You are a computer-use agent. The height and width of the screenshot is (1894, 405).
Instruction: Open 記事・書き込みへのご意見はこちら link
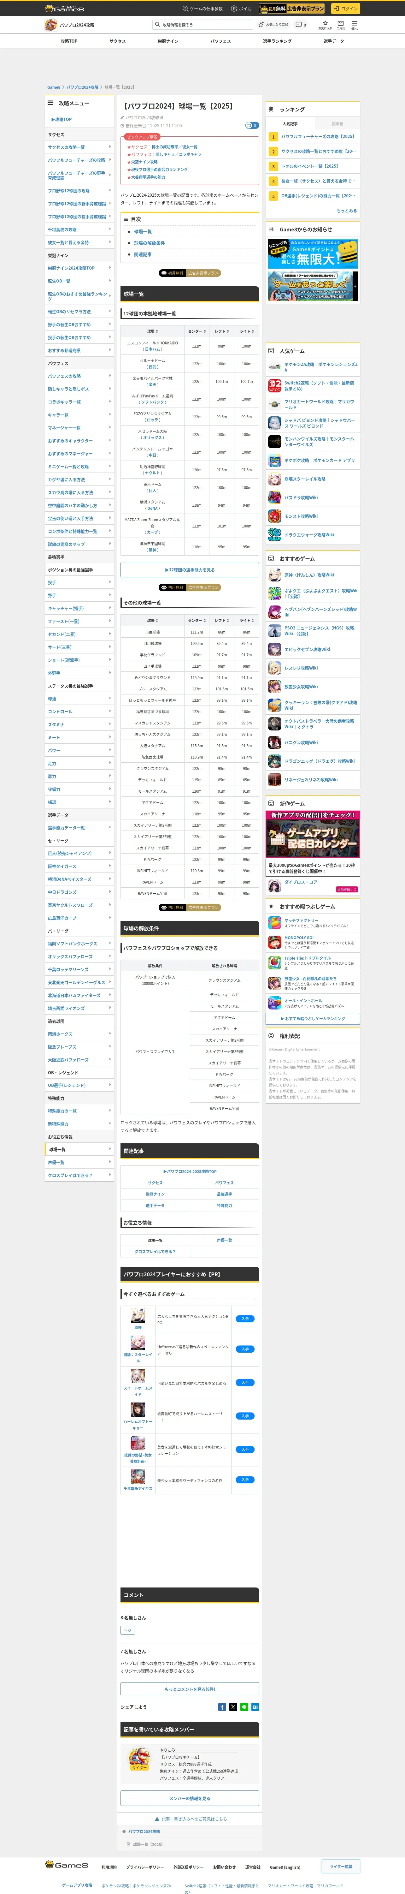click(x=193, y=1819)
